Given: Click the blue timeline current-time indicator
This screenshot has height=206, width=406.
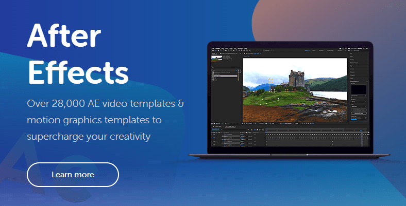Looking at the screenshot, I should [x=361, y=130].
